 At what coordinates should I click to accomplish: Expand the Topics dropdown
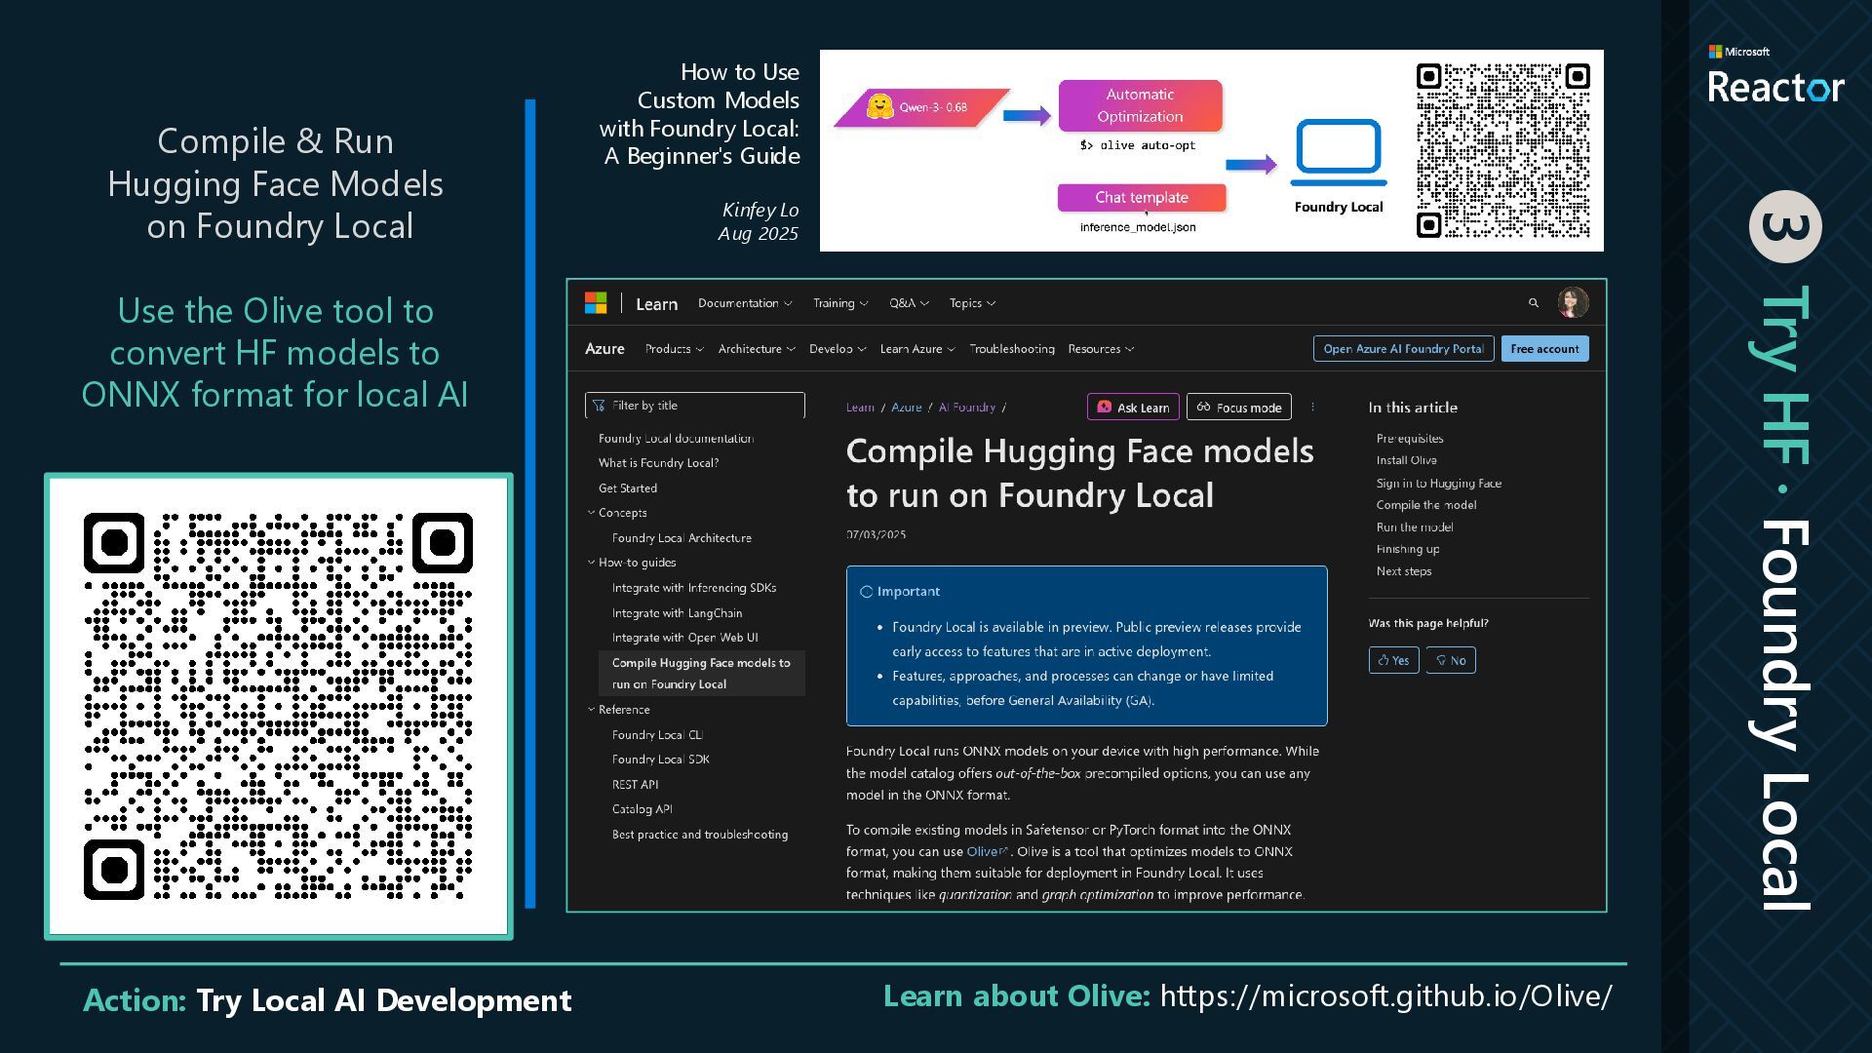coord(972,303)
